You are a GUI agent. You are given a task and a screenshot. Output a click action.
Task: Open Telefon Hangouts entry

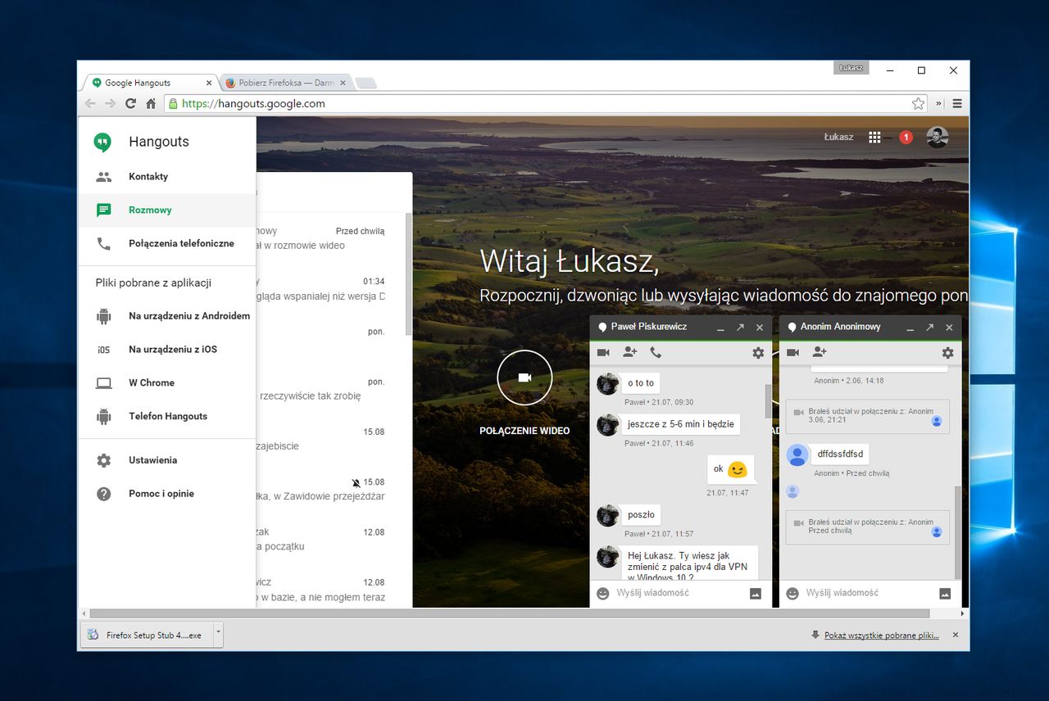tap(167, 416)
